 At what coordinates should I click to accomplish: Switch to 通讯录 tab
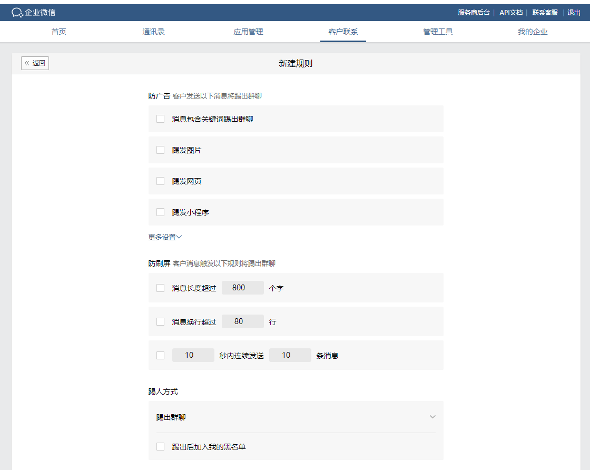point(153,32)
